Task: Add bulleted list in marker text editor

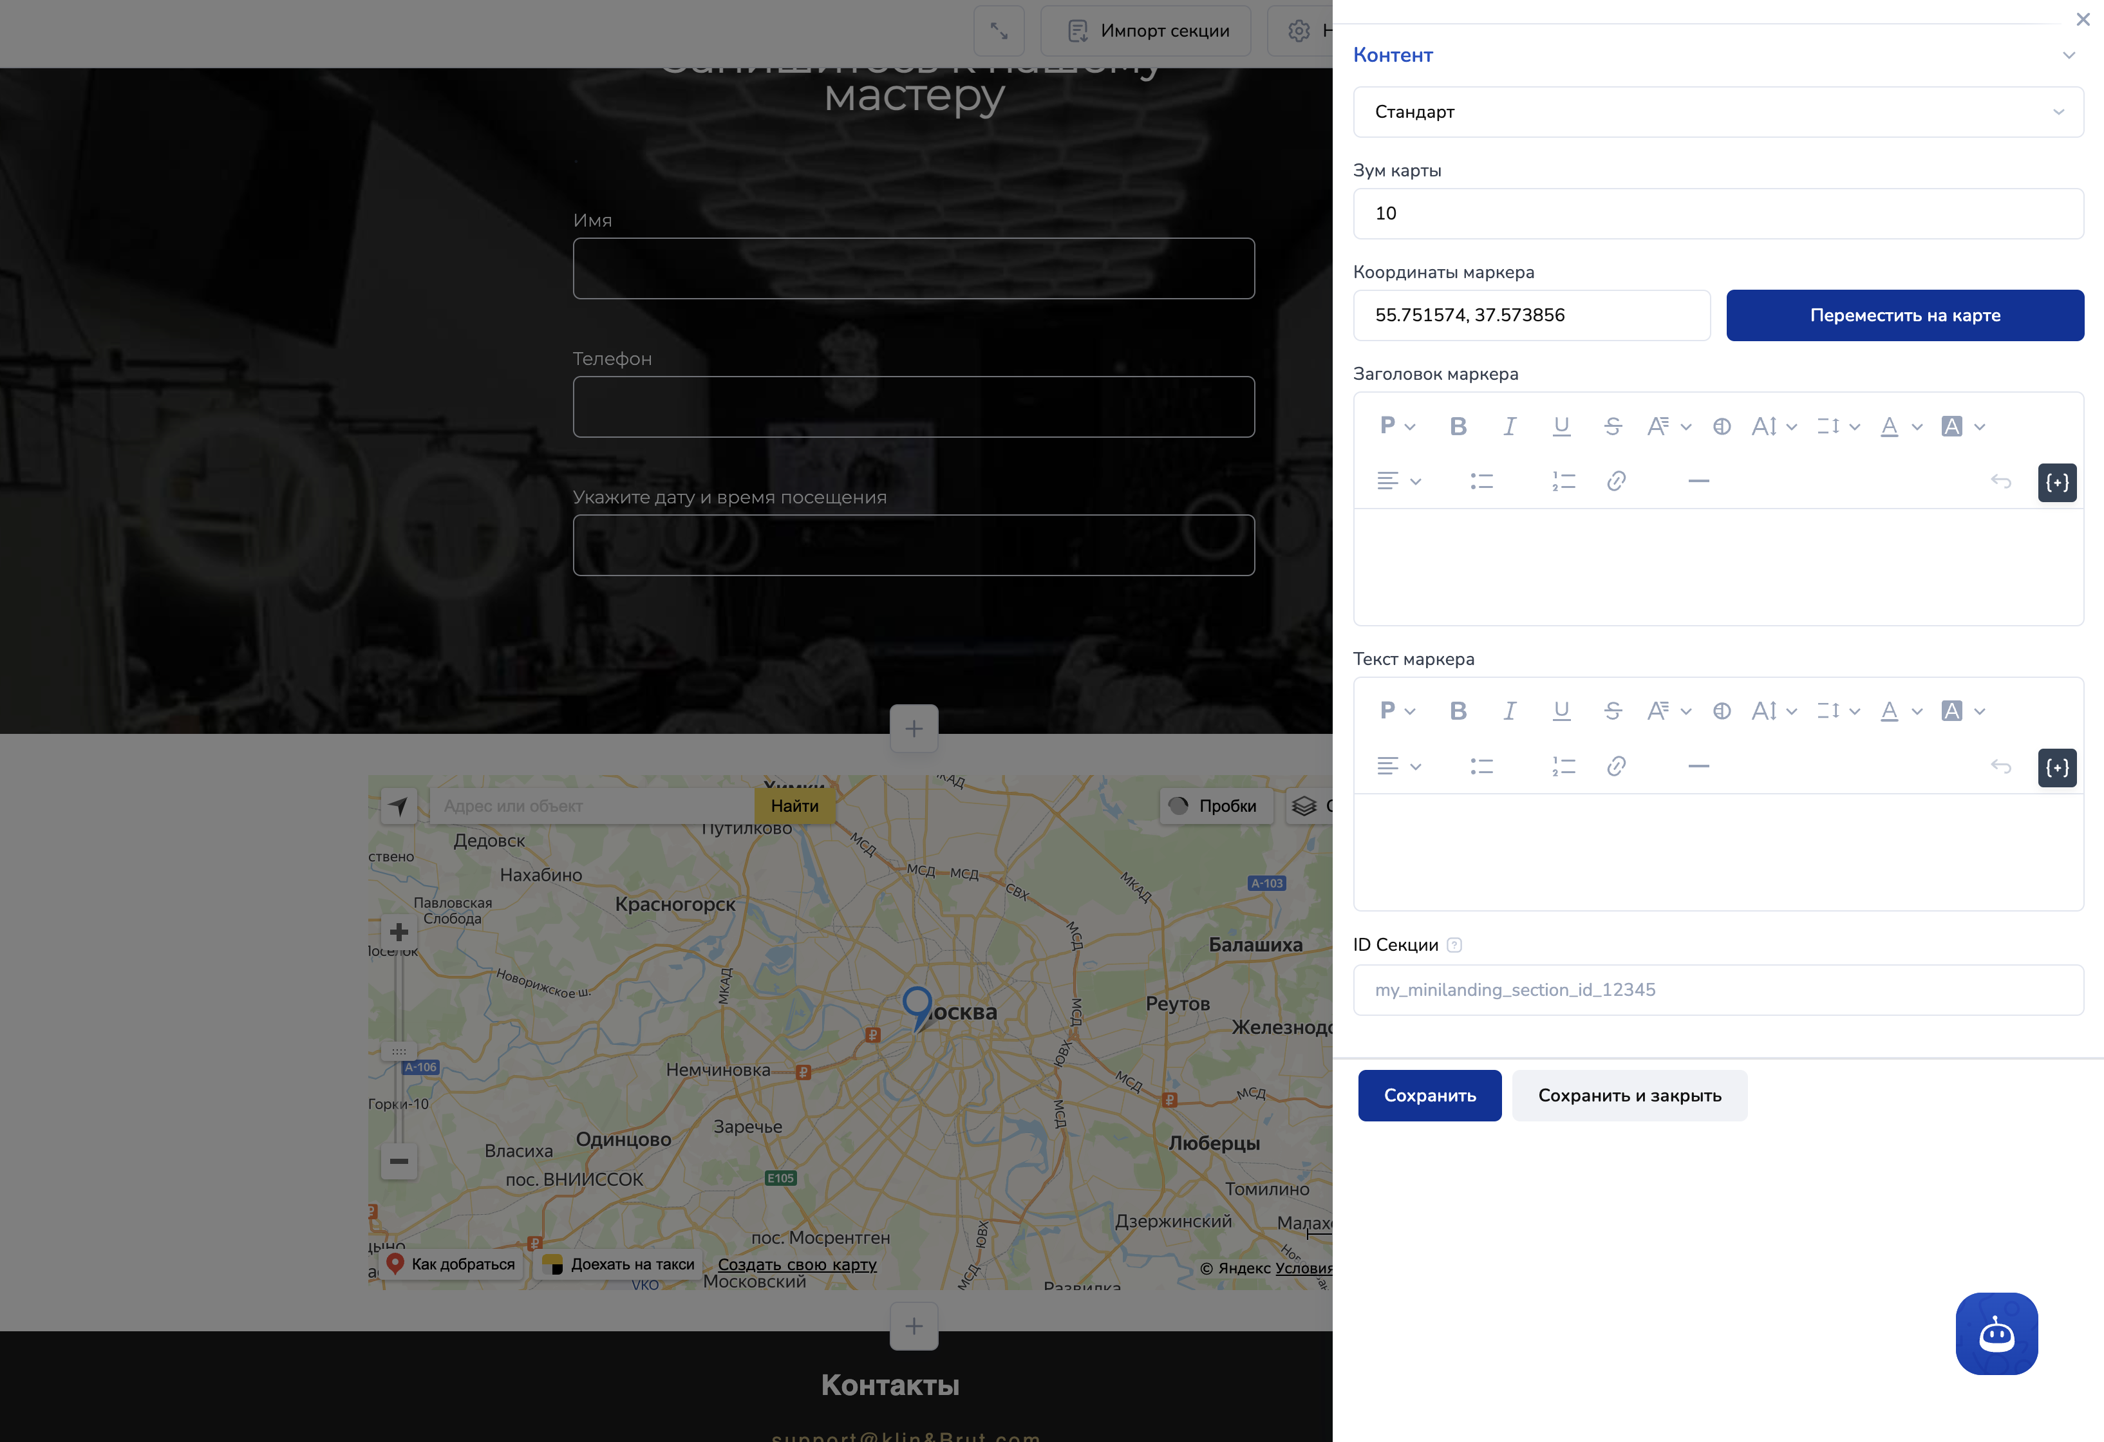Action: [x=1481, y=767]
